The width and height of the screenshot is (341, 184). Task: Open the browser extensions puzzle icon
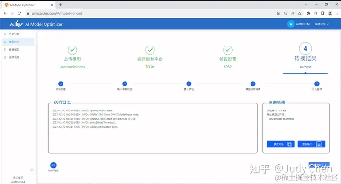(308, 13)
